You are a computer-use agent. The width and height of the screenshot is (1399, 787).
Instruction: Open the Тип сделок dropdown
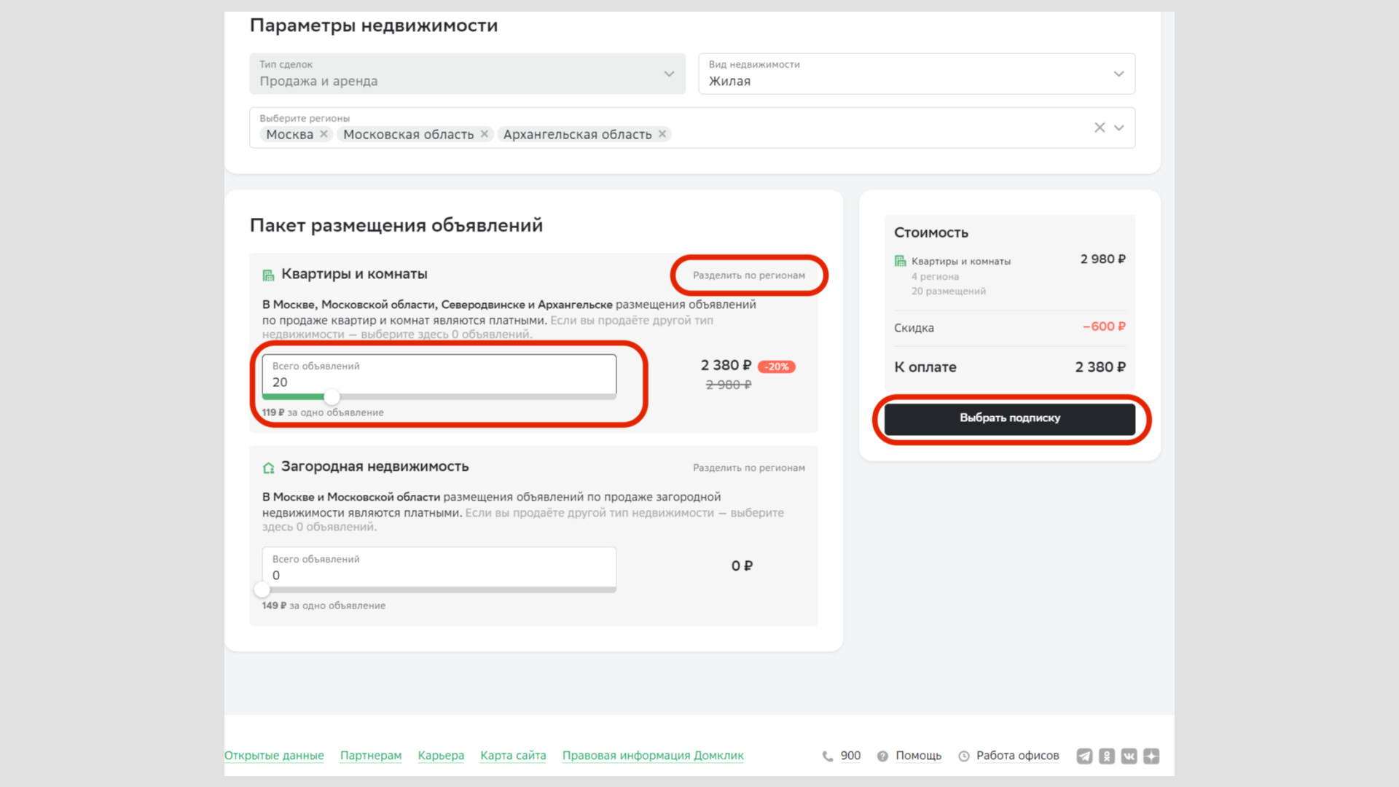pos(467,74)
